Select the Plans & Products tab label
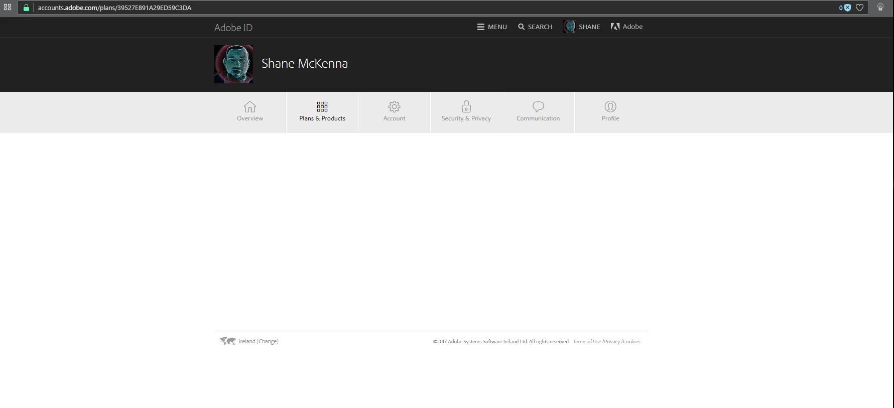Image resolution: width=894 pixels, height=408 pixels. (322, 118)
